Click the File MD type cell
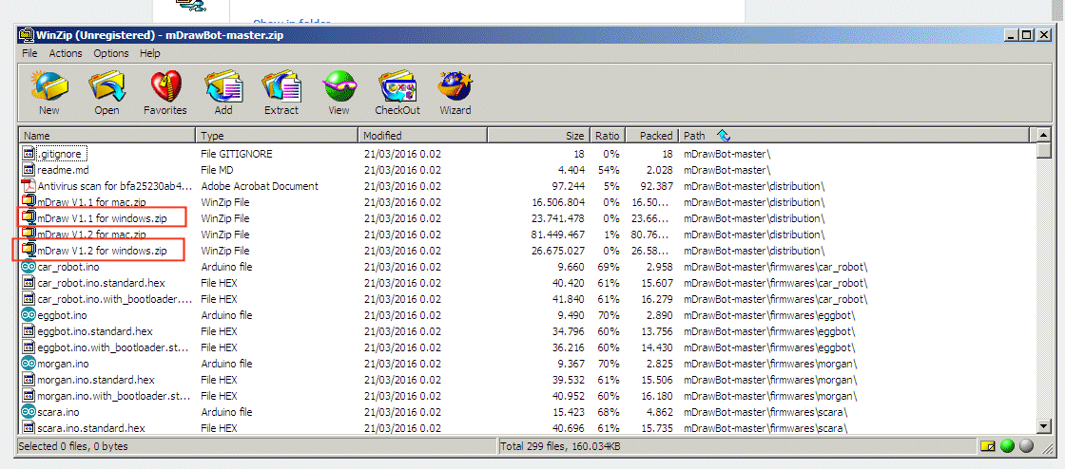1065x469 pixels. (x=218, y=170)
